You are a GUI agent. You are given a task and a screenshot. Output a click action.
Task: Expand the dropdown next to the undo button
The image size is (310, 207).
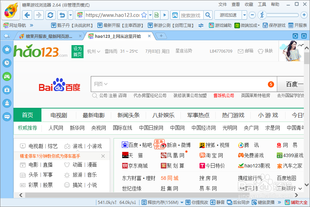click(x=70, y=15)
